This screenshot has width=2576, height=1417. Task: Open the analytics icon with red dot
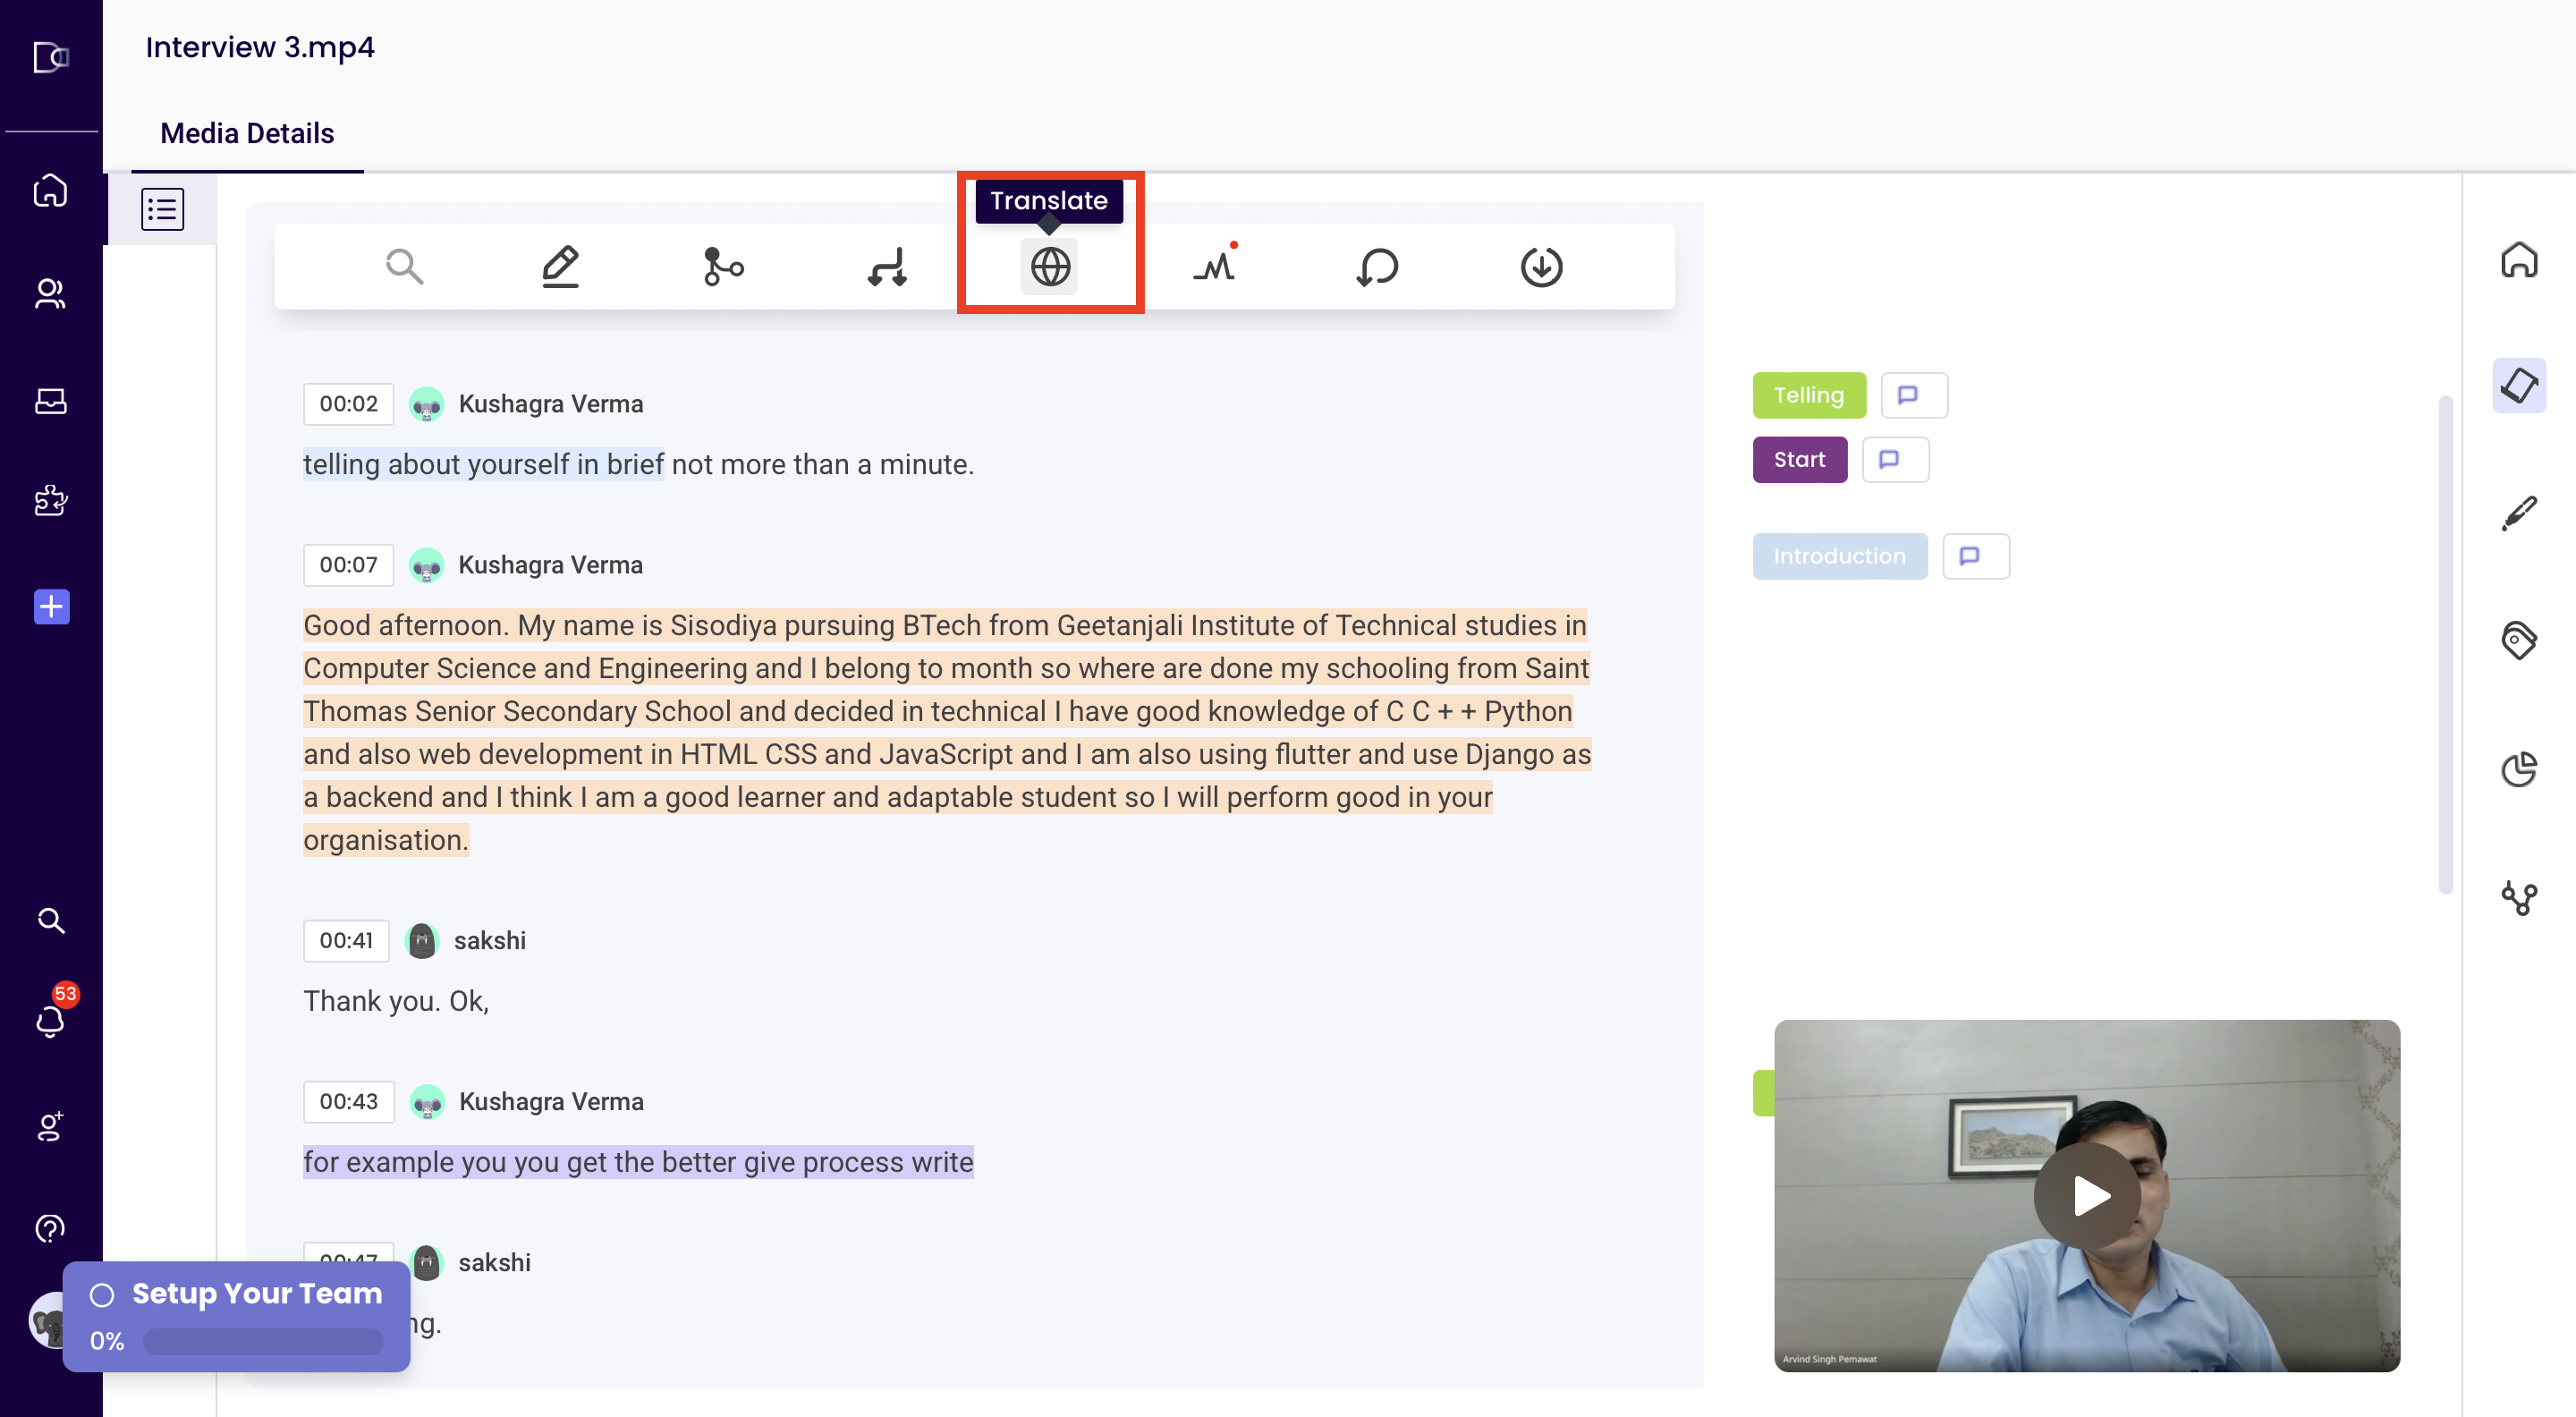(x=1213, y=266)
